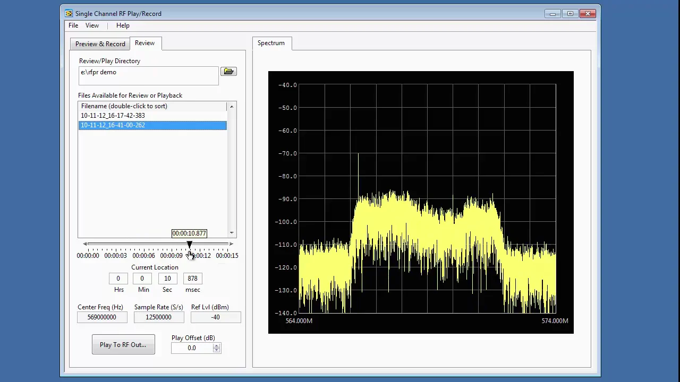Open the Help menu
This screenshot has width=680, height=382.
tap(123, 25)
